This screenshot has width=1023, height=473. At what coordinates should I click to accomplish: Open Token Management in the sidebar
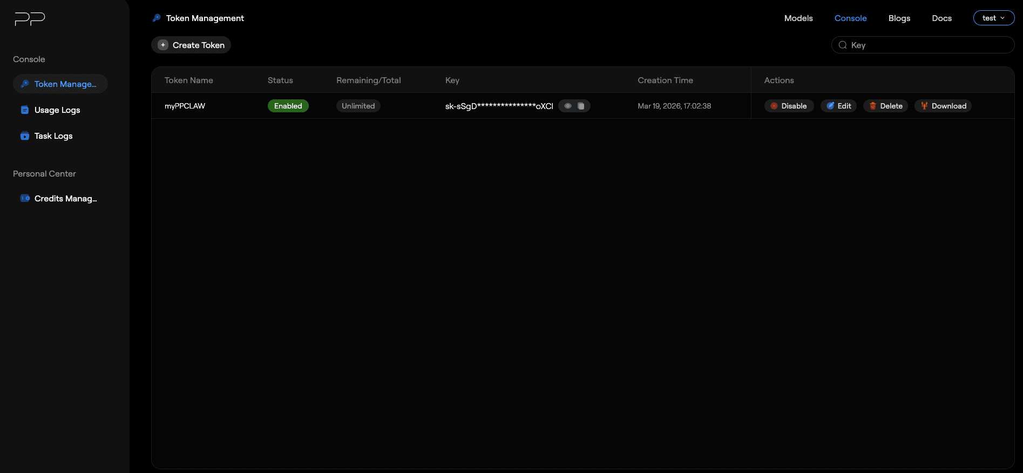pyautogui.click(x=60, y=84)
